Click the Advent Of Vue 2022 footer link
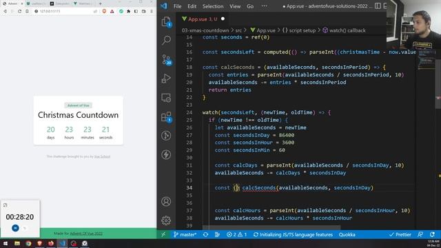The image size is (441, 248). [x=86, y=234]
